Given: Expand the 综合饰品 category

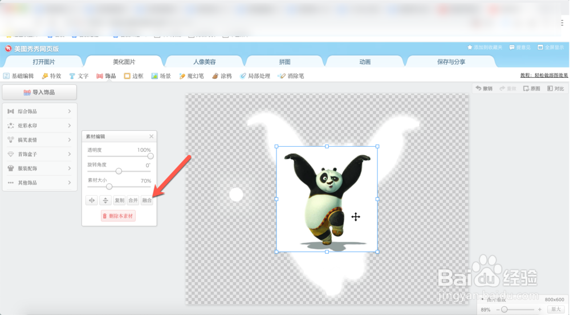Looking at the screenshot, I should click(39, 111).
